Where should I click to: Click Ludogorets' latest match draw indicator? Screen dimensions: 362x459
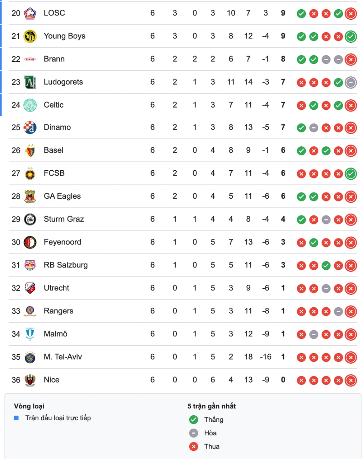tap(351, 82)
